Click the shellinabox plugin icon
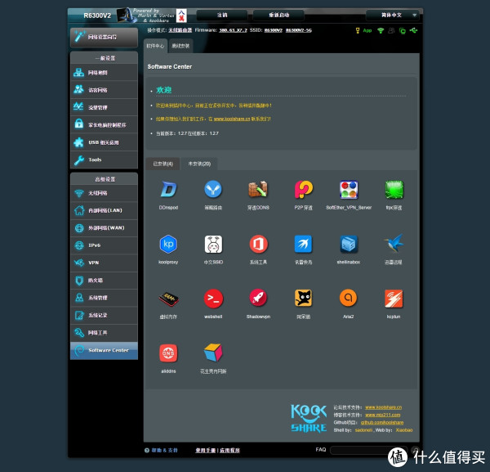490x472 pixels. [349, 245]
